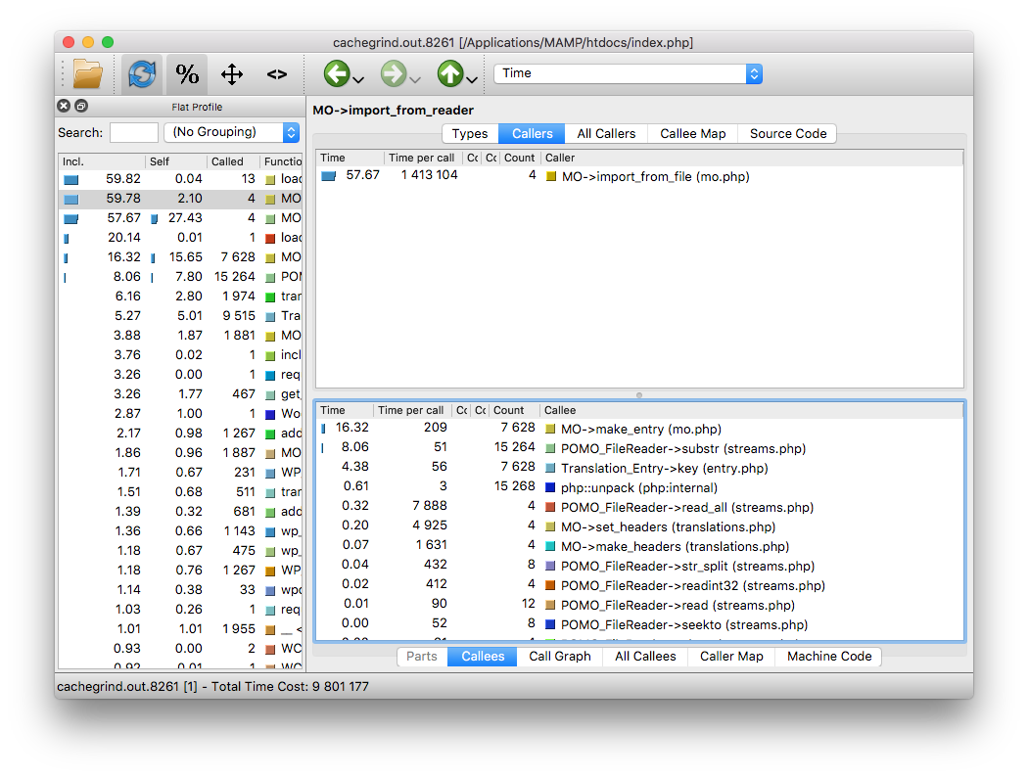The width and height of the screenshot is (1028, 777).
Task: Select callee POMO_FileReader->read (streams.php)
Action: tap(639, 605)
